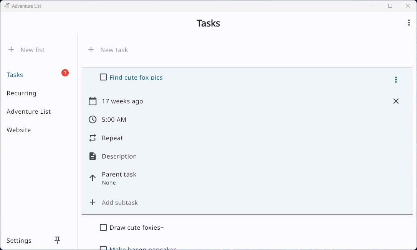This screenshot has width=417, height=250.
Task: Click the clock time icon
Action: pos(93,119)
